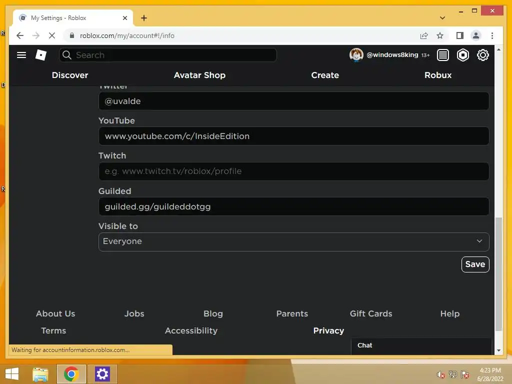Open Gift Cards footer link
This screenshot has height=384, width=512.
[371, 313]
